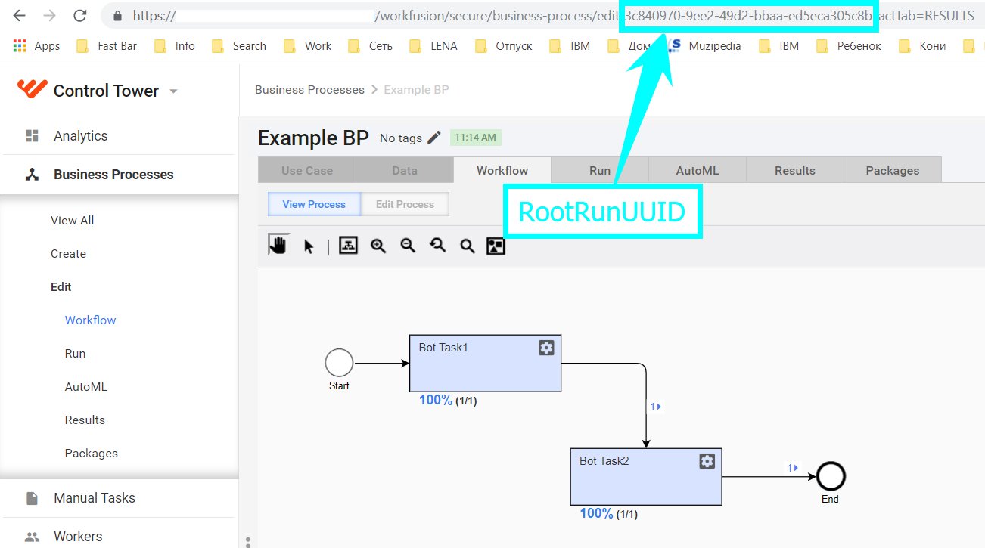Select the Bot Task2 node
Image resolution: width=985 pixels, height=548 pixels.
pyautogui.click(x=645, y=476)
